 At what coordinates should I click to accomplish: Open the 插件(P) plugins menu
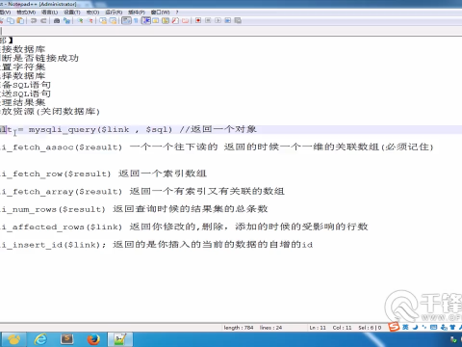[137, 12]
